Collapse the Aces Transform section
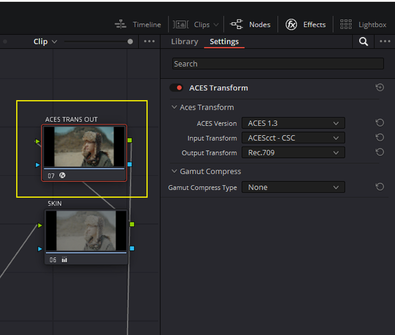The width and height of the screenshot is (395, 335). (x=174, y=107)
